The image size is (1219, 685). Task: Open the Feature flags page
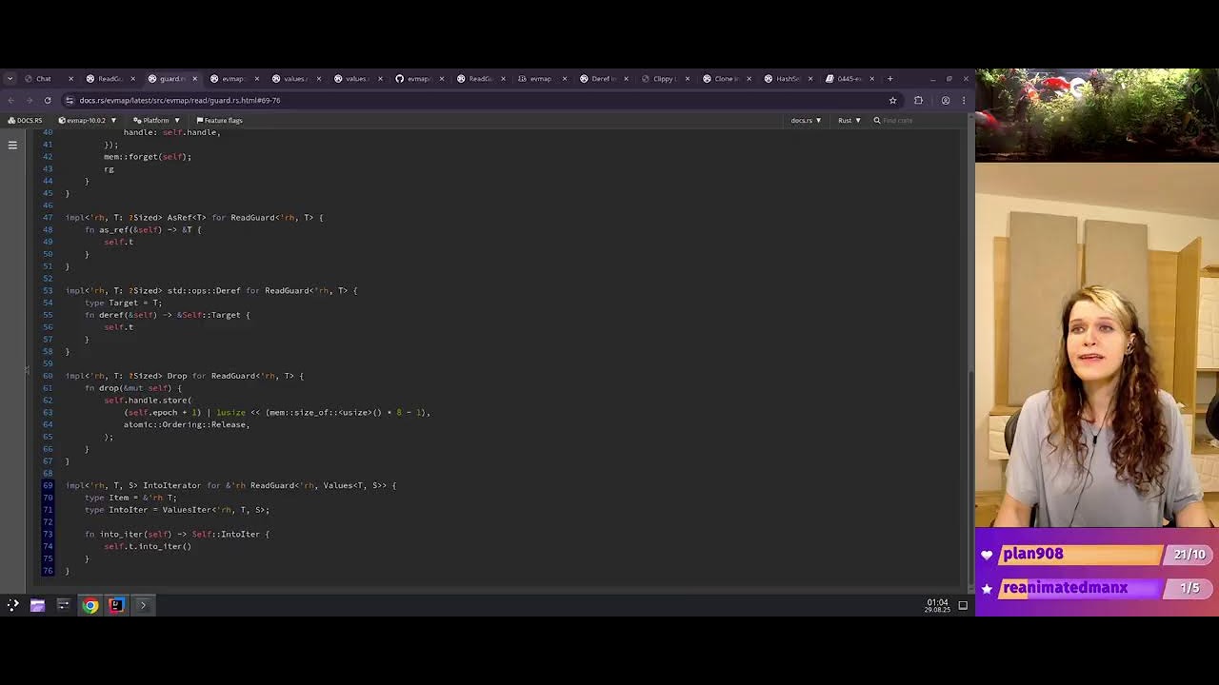coord(219,121)
